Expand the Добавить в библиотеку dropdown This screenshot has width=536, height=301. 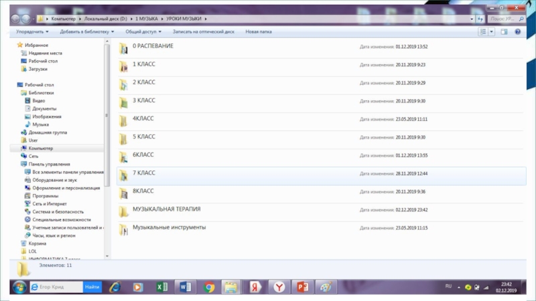[87, 31]
